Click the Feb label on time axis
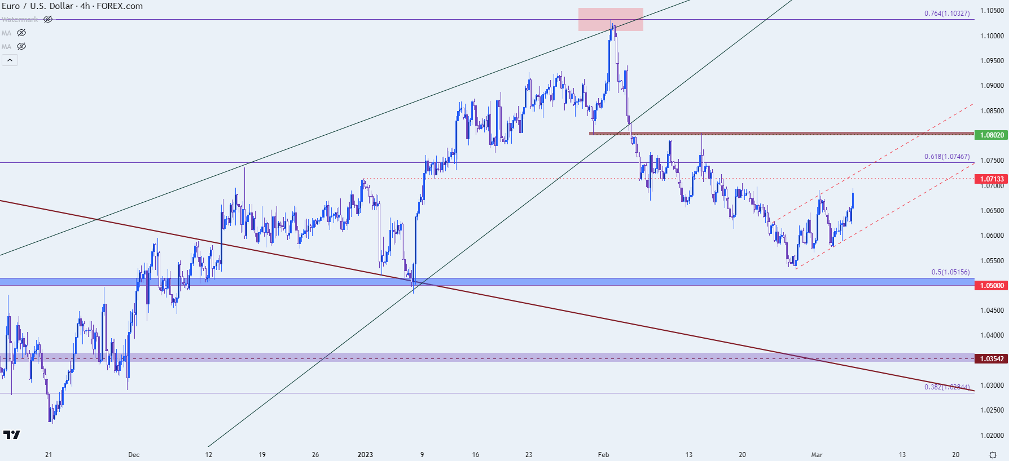The height and width of the screenshot is (461, 1009). (x=603, y=455)
